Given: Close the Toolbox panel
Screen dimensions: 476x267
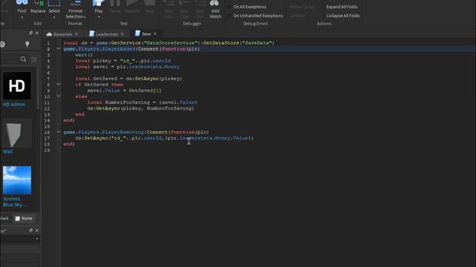Looking at the screenshot, I should tap(37, 33).
